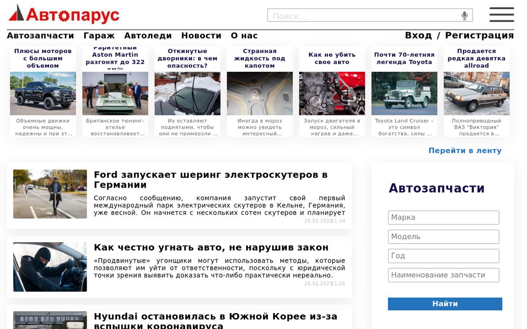Click the Британское тюнинг-ателье description
Image resolution: width=527 pixels, height=329 pixels.
(115, 127)
